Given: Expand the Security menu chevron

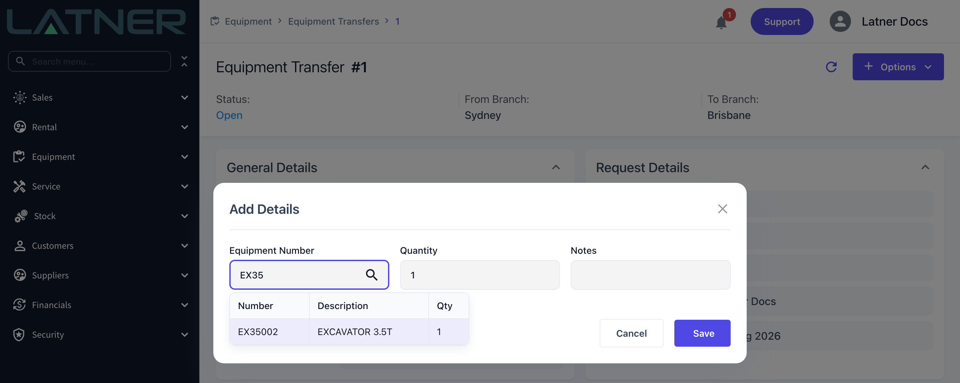Looking at the screenshot, I should click(184, 334).
